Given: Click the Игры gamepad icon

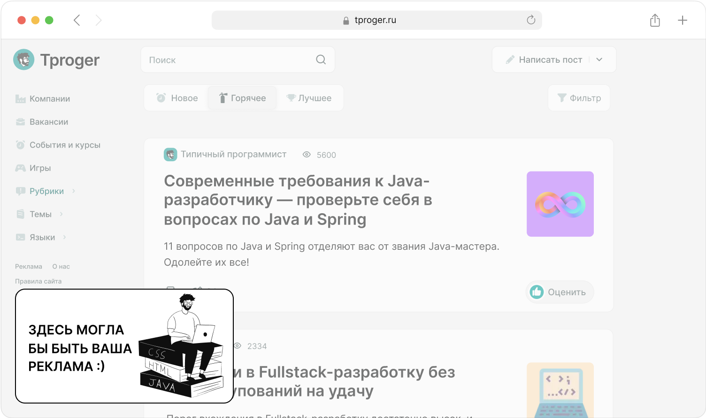Looking at the screenshot, I should point(21,168).
